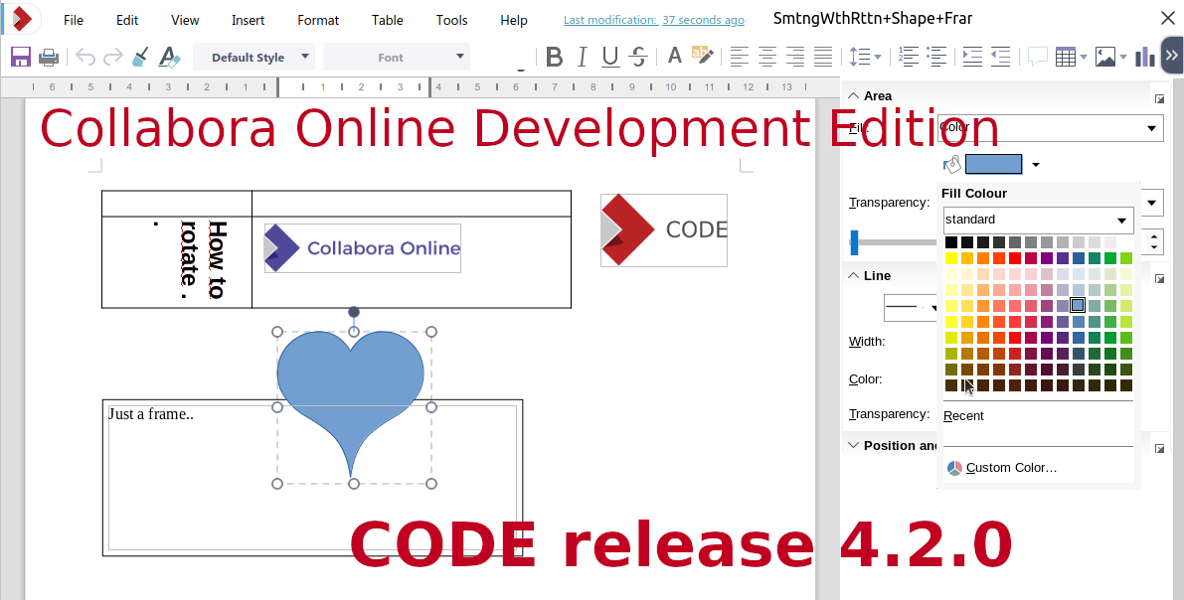
Task: Open the Tools menu
Action: (451, 21)
